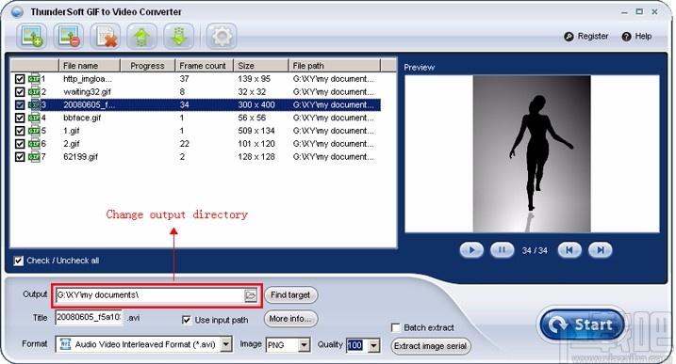676x364 pixels.
Task: Toggle the Use input path checkbox
Action: [187, 320]
